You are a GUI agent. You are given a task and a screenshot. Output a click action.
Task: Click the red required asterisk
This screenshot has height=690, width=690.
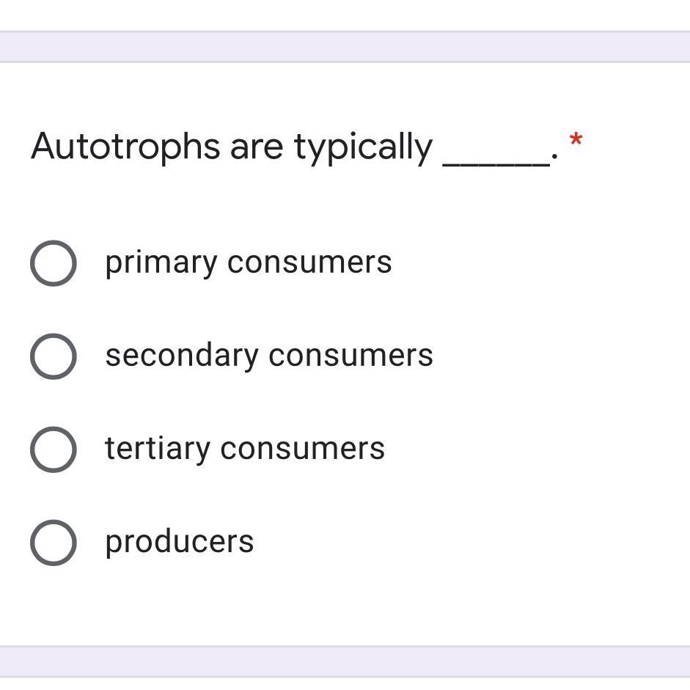click(576, 140)
